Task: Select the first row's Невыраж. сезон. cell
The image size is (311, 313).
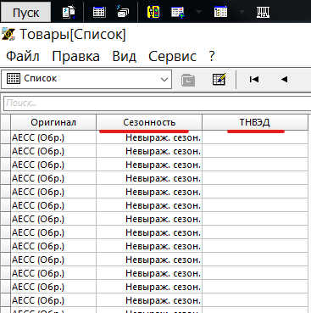Action: [x=149, y=137]
